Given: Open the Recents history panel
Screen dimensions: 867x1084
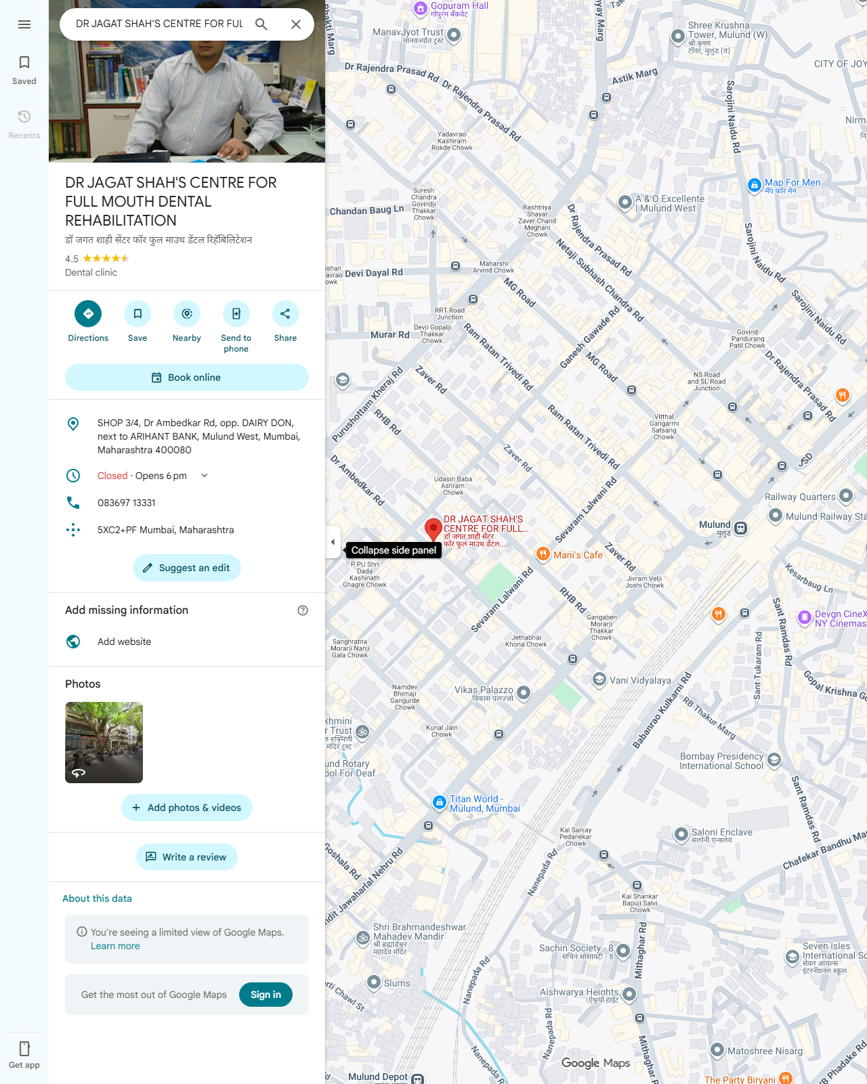Looking at the screenshot, I should [24, 125].
